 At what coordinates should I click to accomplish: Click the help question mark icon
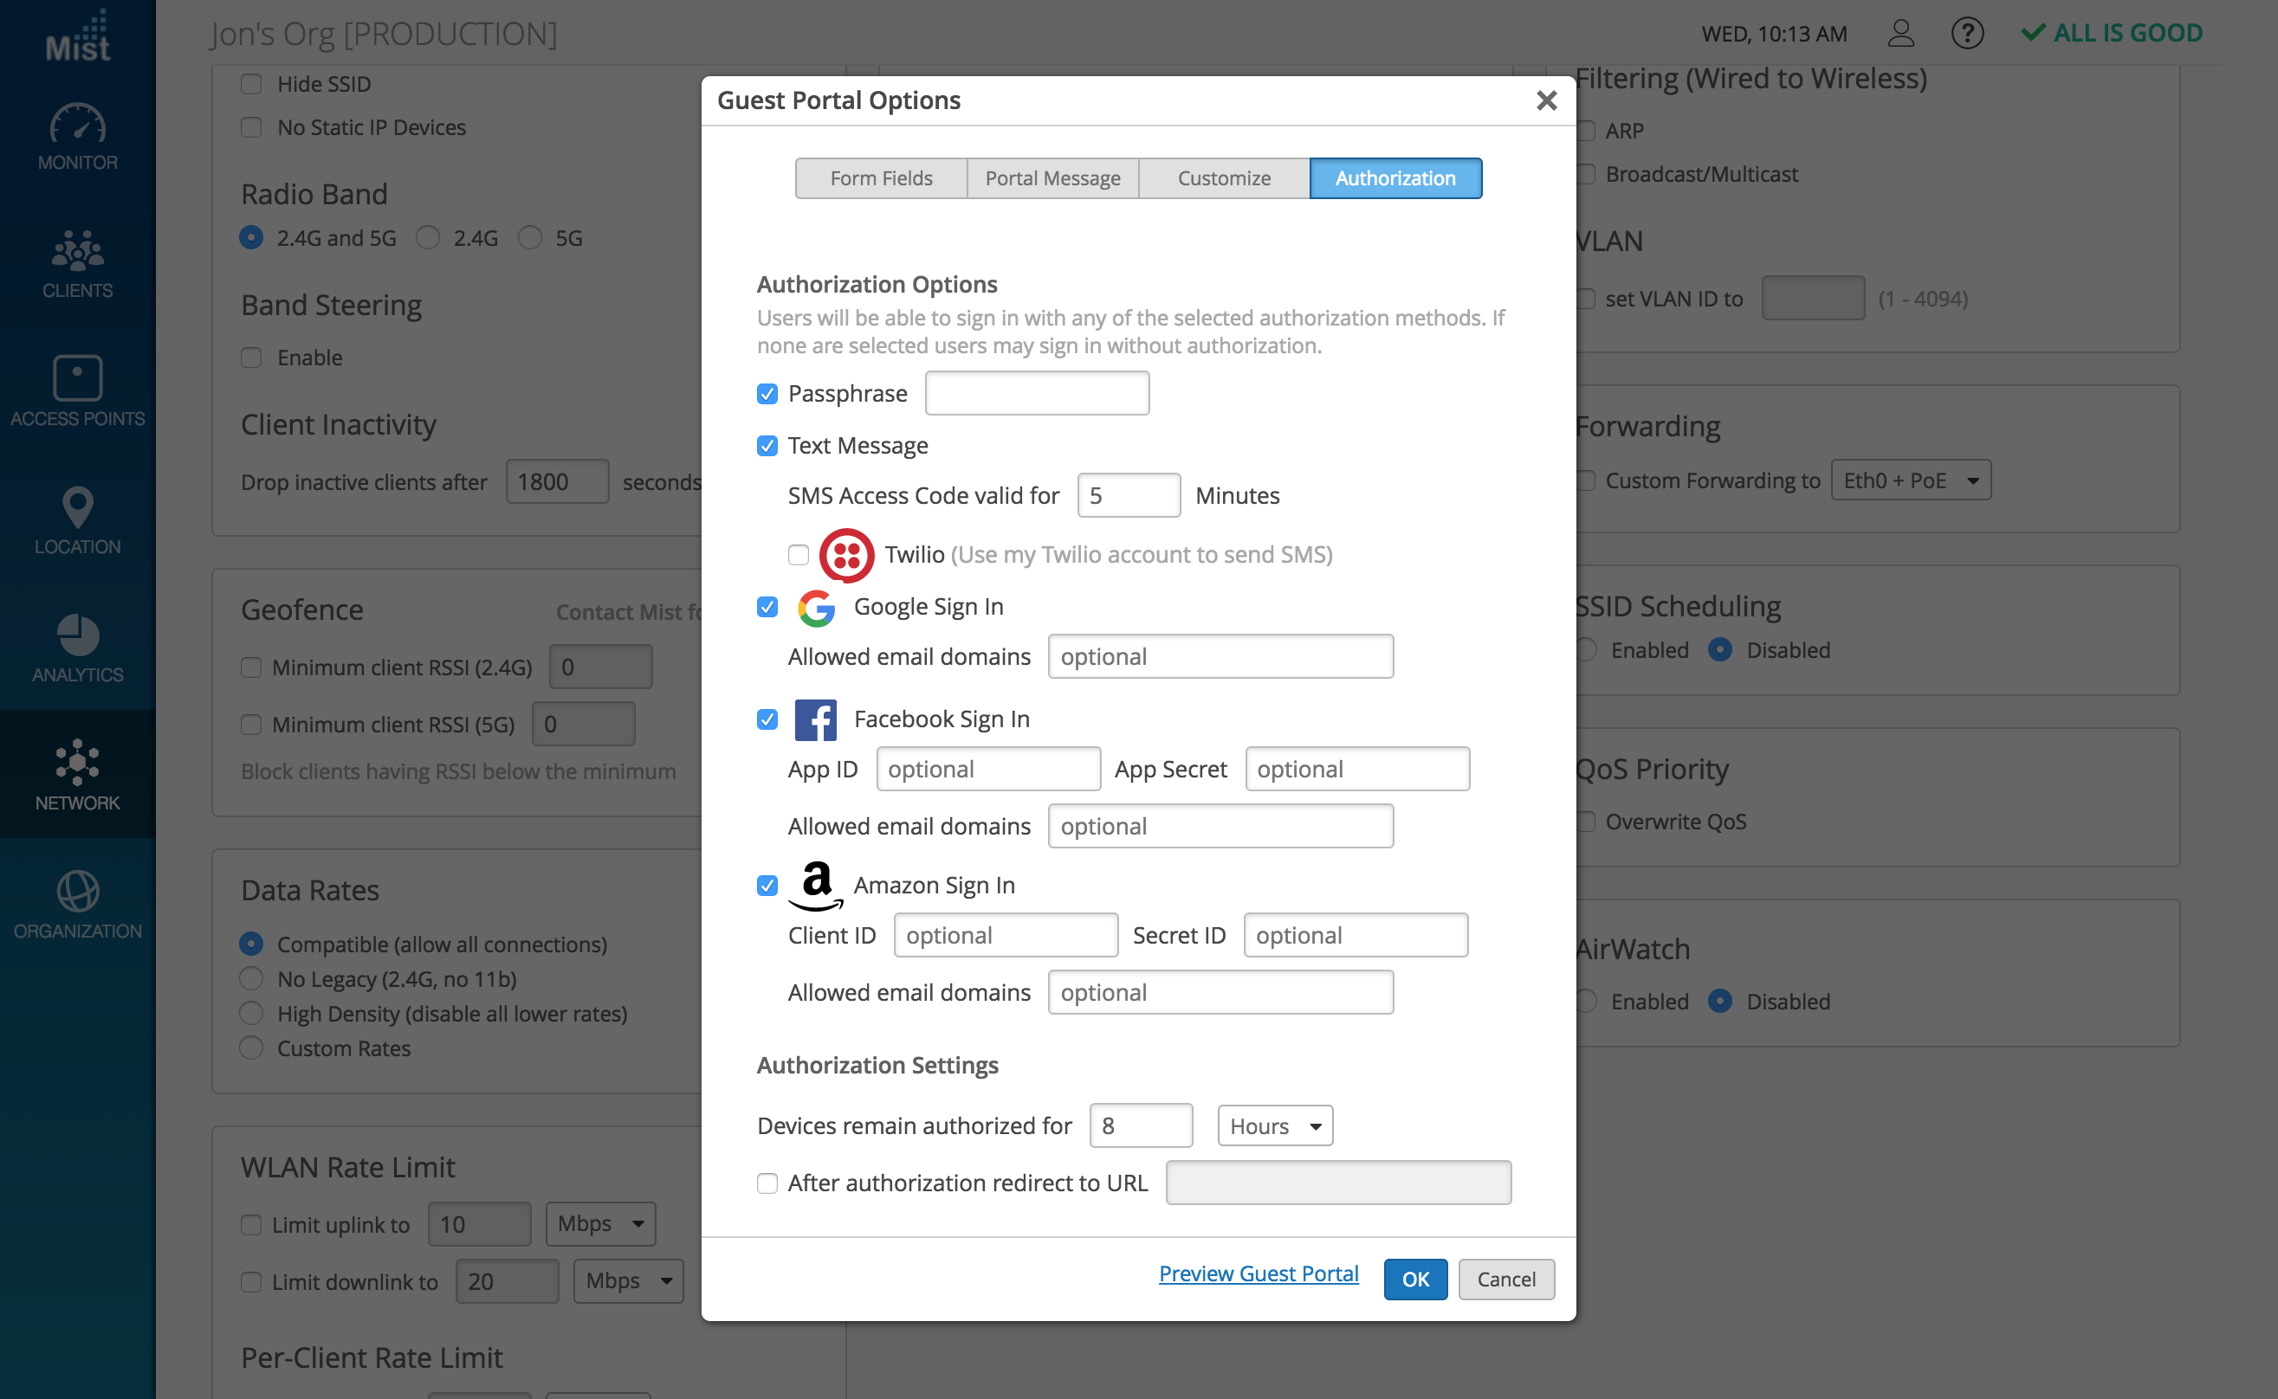click(x=1966, y=33)
